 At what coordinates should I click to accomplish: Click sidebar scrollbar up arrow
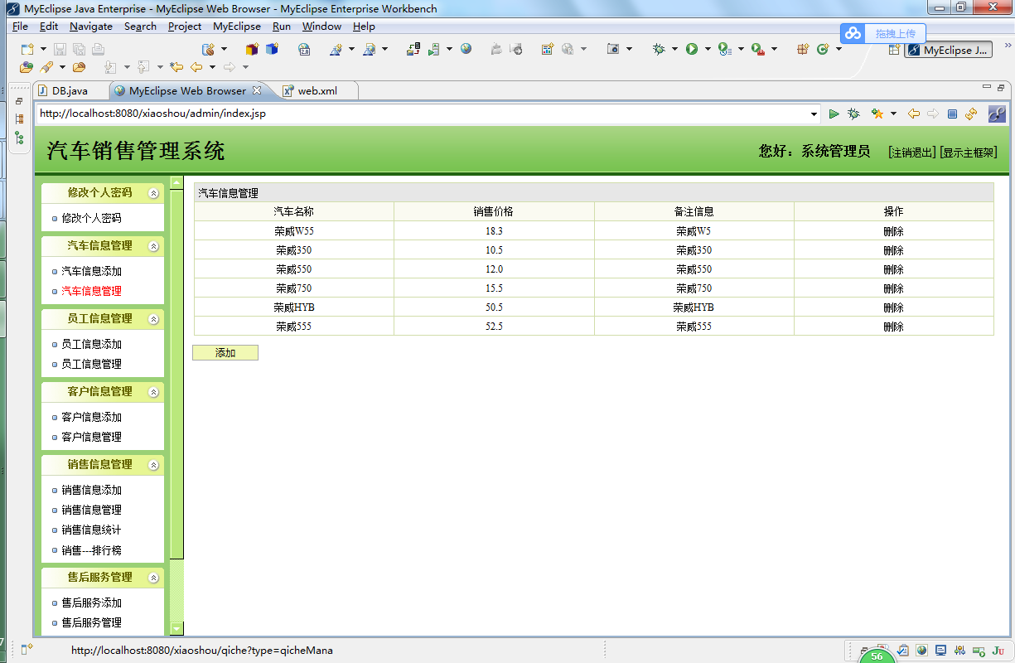[176, 182]
